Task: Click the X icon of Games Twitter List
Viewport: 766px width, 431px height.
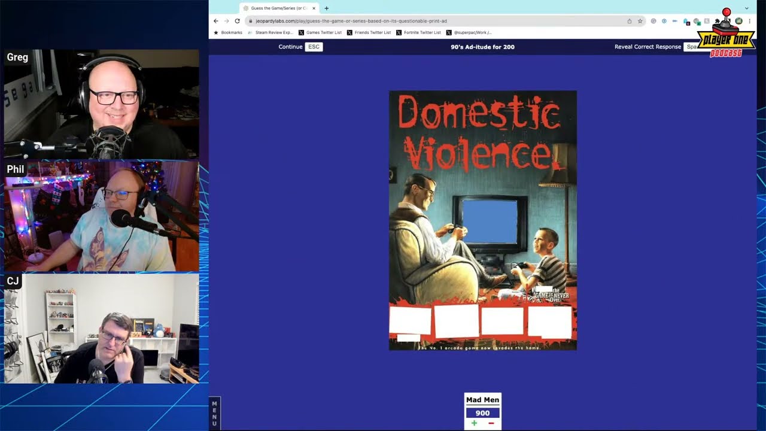Action: (x=301, y=32)
